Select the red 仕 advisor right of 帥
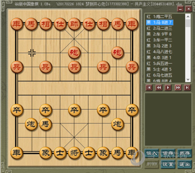195x173 pixels. tap(89, 24)
